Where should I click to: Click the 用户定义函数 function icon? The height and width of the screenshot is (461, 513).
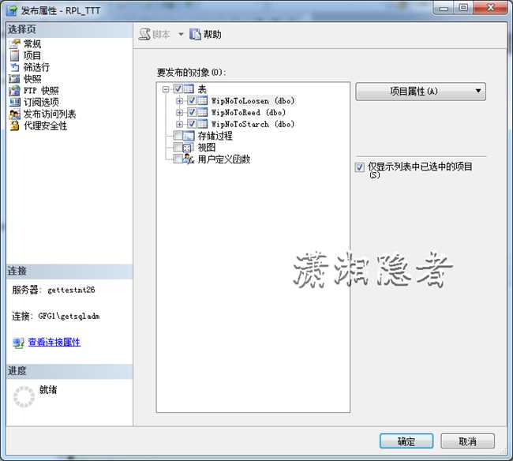click(189, 159)
